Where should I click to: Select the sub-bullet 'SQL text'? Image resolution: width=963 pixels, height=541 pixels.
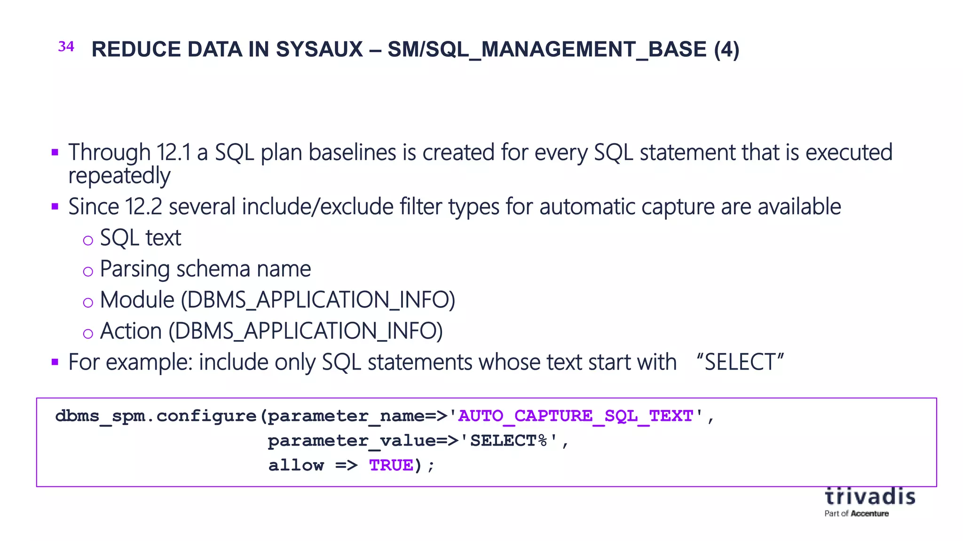pos(141,238)
